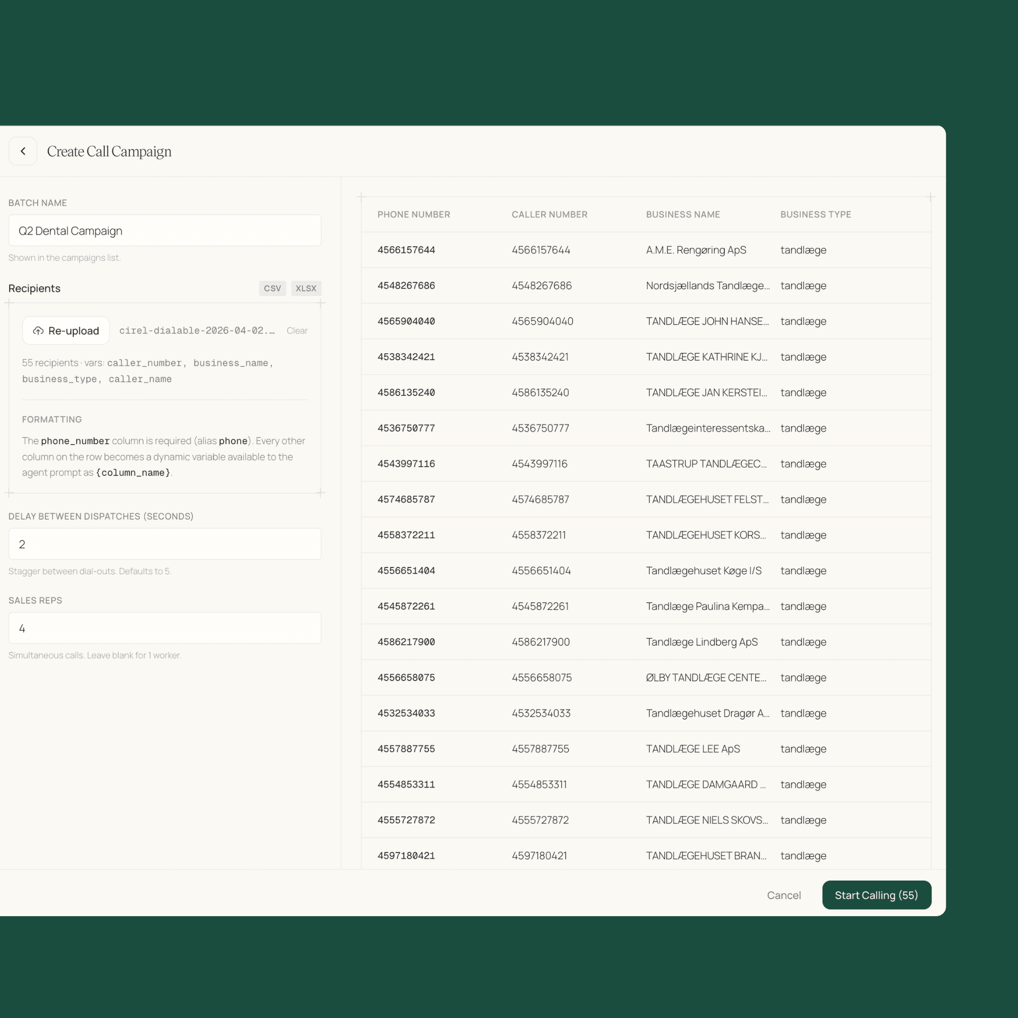Screen dimensions: 1018x1018
Task: Click the TANDLÆGEHUSET KORS... cell
Action: click(706, 535)
